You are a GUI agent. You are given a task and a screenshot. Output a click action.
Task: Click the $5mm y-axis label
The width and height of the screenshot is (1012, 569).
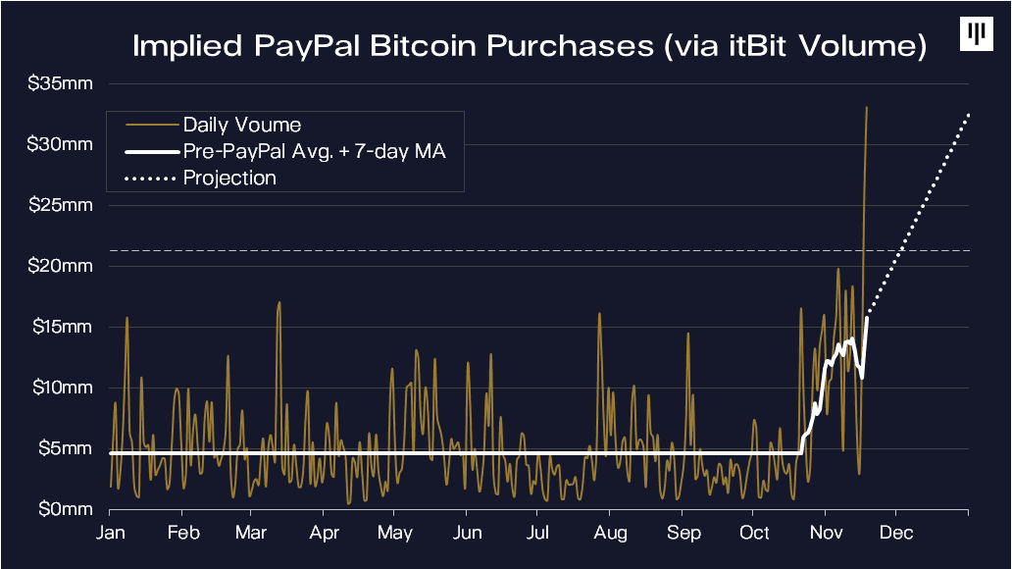[x=65, y=449]
